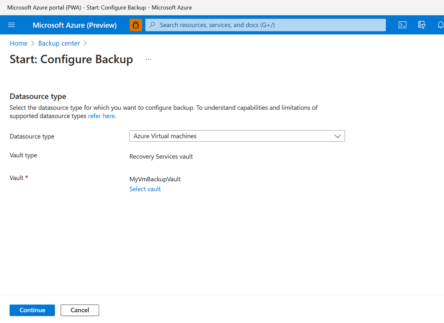Click the Recovery Services vault text
Screen dimensions: 444x323
pos(161,156)
